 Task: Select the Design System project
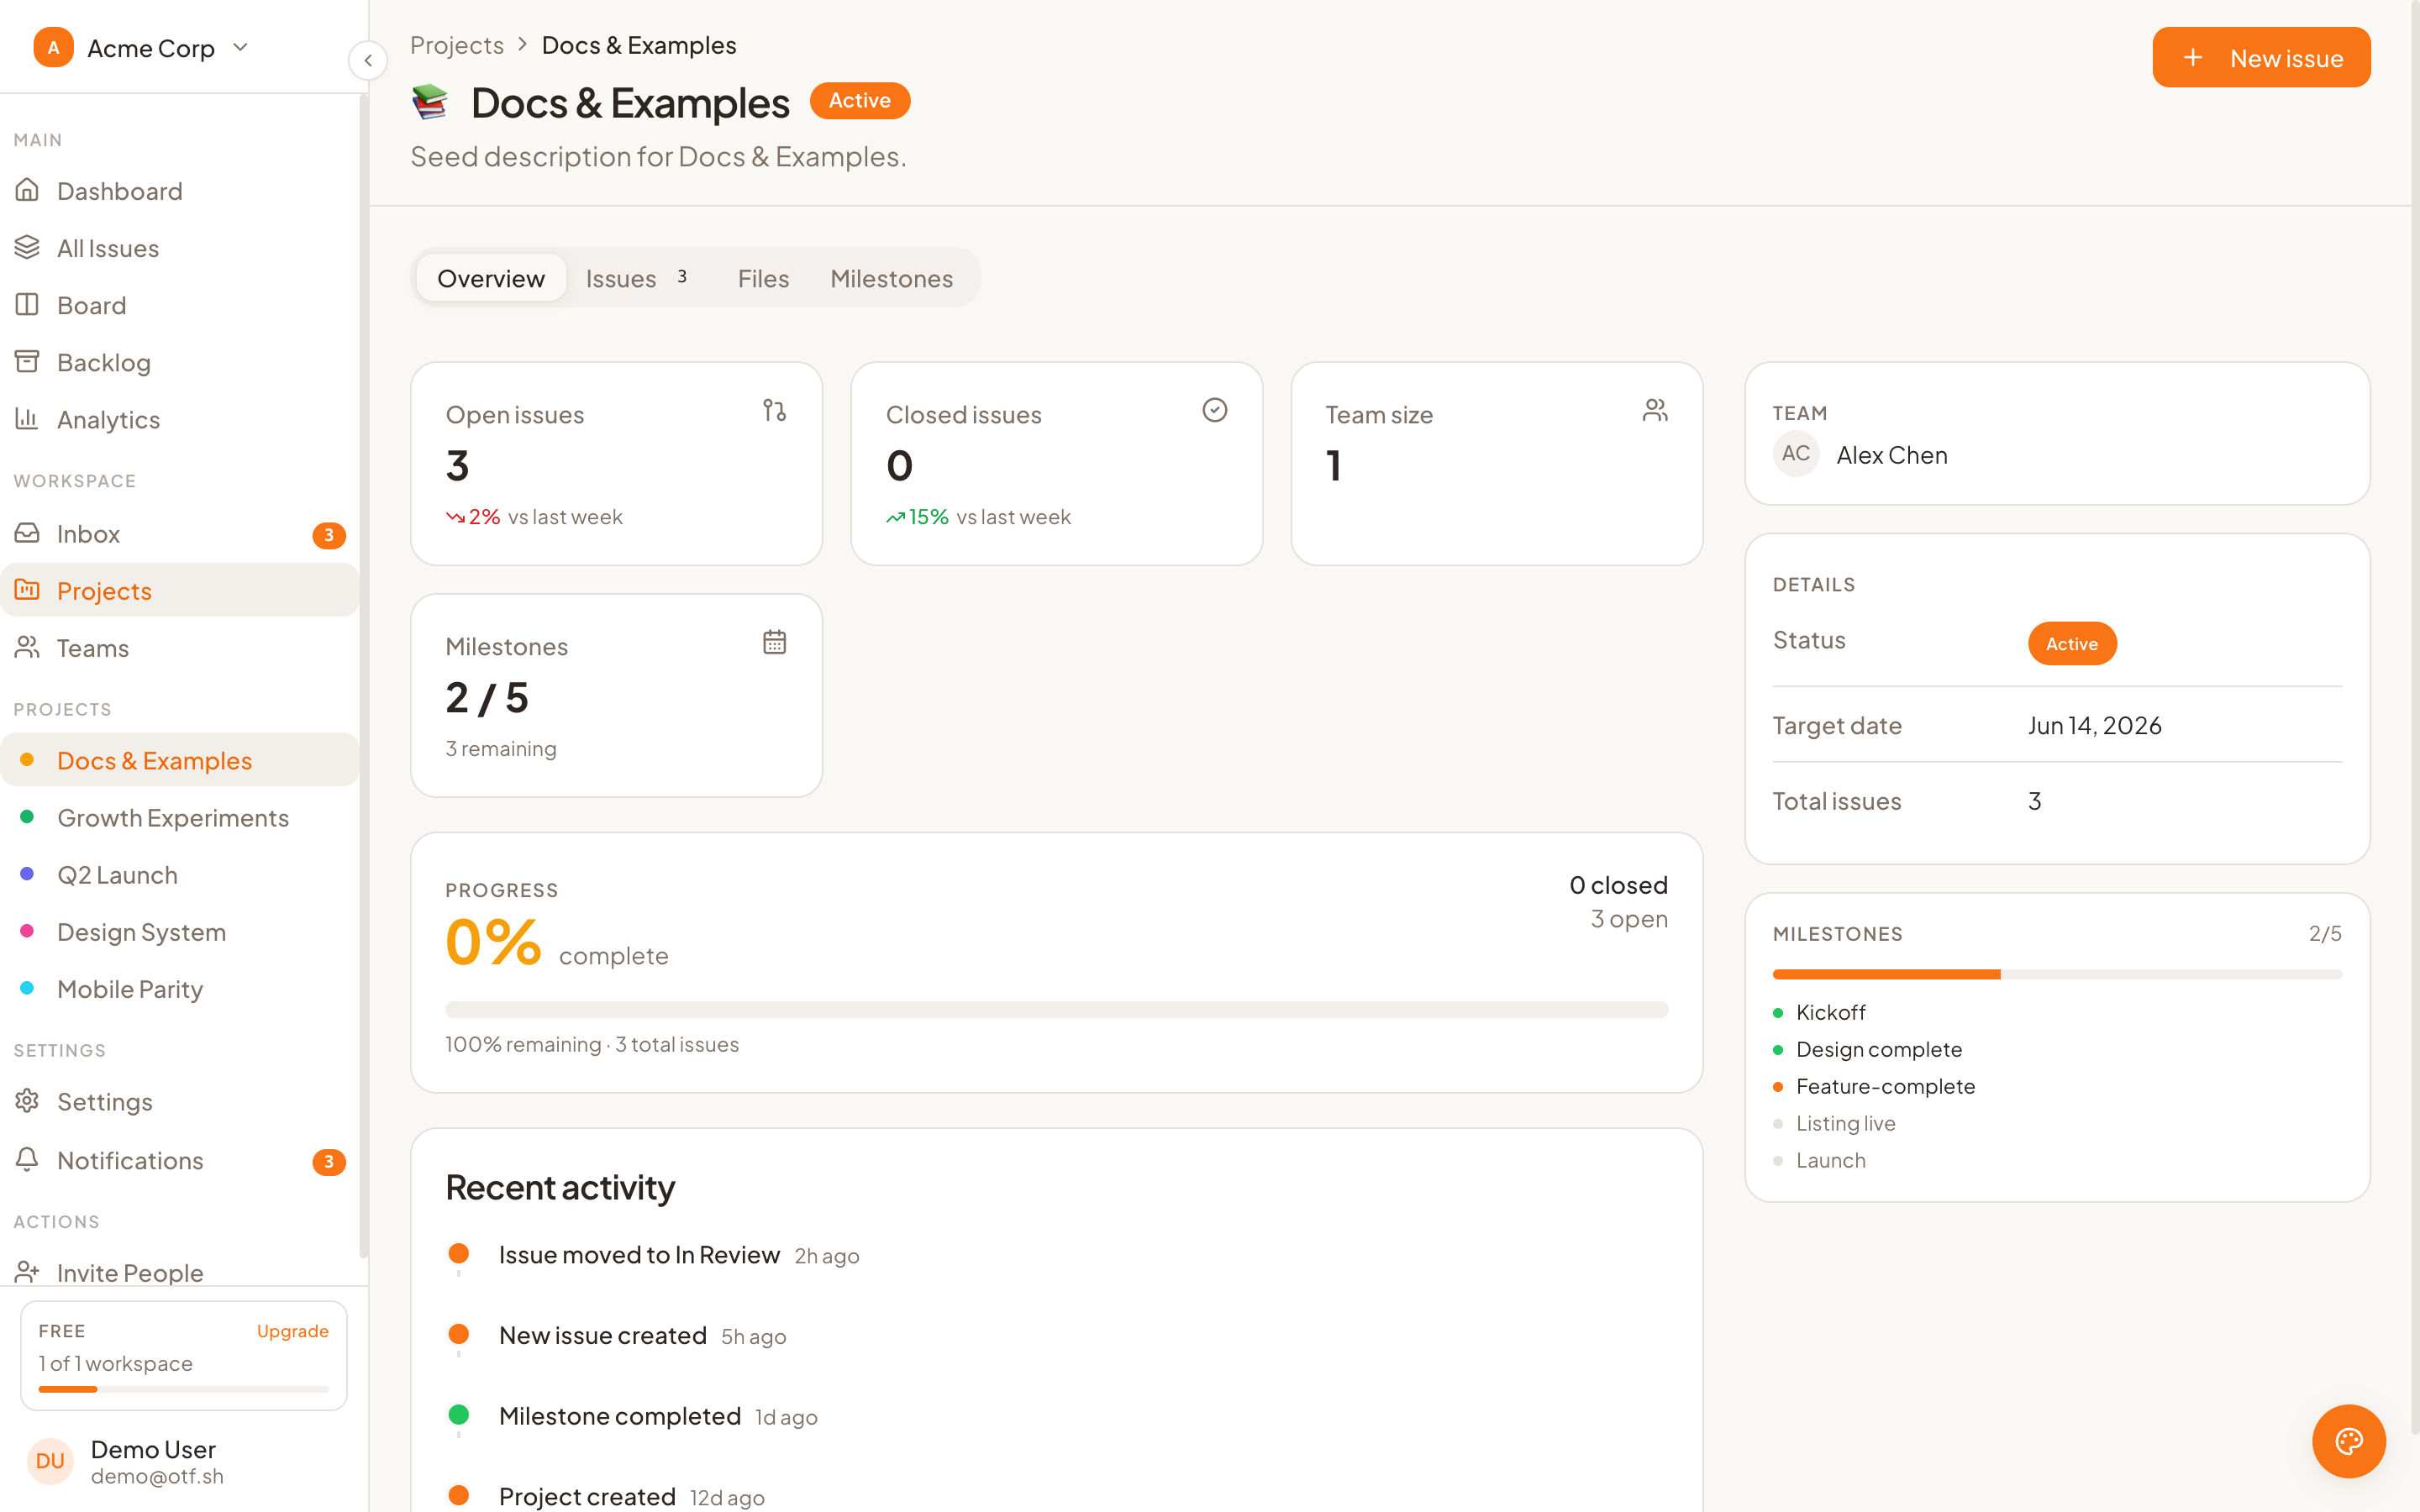point(180,931)
